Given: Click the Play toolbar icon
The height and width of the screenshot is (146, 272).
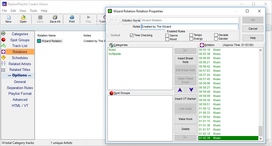Looking at the screenshot, I should (89, 17).
